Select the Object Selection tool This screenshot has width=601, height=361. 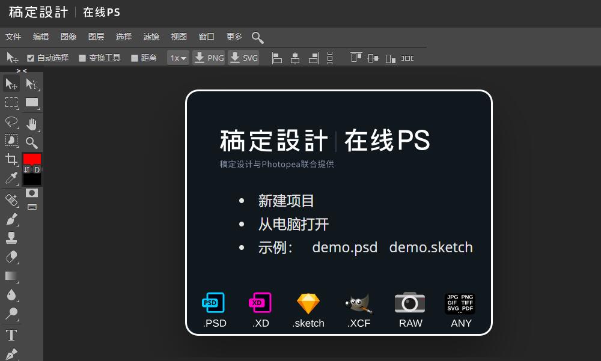pyautogui.click(x=11, y=141)
